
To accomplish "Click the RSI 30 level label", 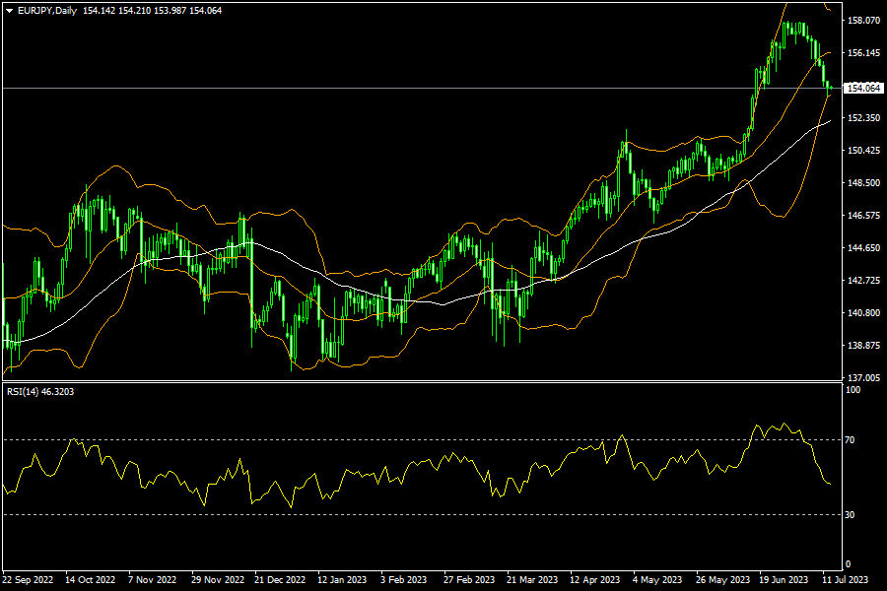I will click(850, 515).
